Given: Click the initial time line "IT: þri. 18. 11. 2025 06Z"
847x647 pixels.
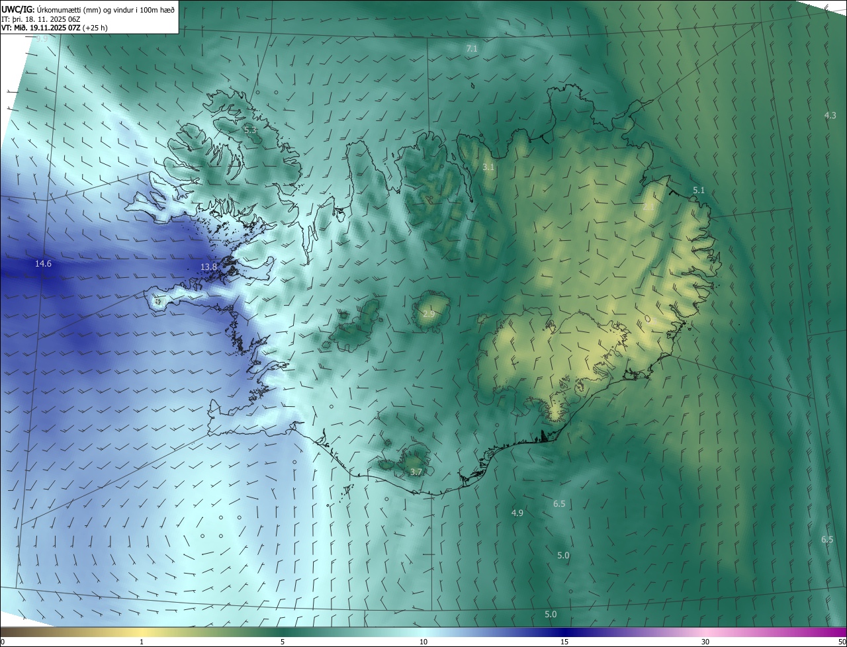Looking at the screenshot, I should [x=41, y=19].
